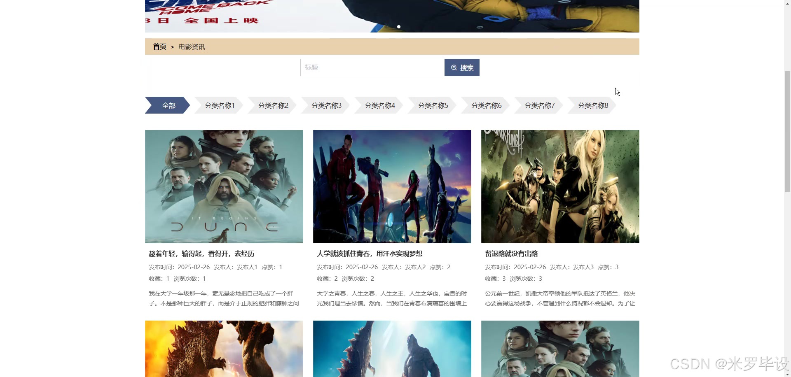Choose the 分类名称5 category tab
Viewport: 791px width, 377px height.
(x=432, y=105)
